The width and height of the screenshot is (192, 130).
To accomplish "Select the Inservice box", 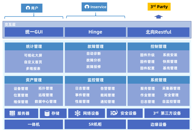I will (x=94, y=7).
